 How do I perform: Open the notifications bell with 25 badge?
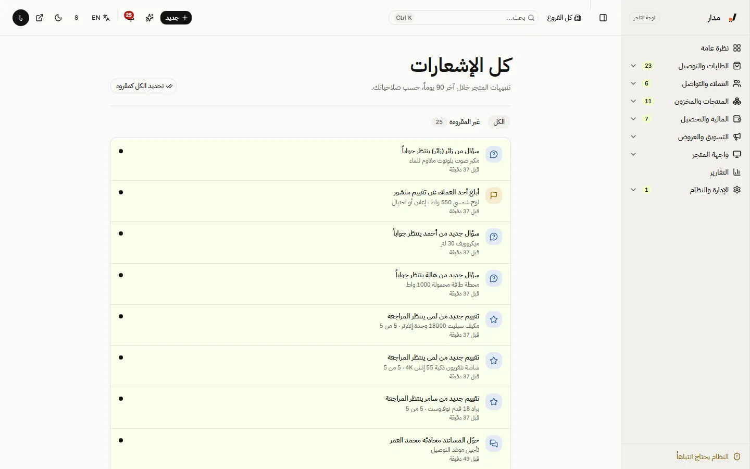(129, 17)
